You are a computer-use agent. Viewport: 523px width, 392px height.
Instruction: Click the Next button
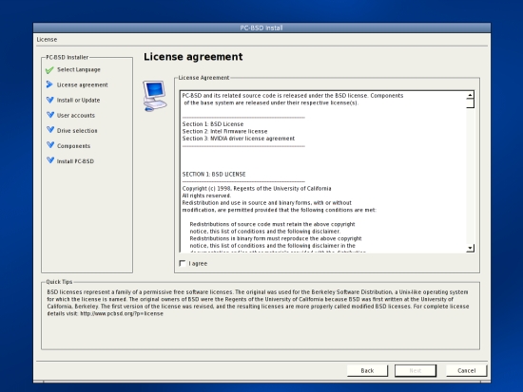(x=416, y=371)
